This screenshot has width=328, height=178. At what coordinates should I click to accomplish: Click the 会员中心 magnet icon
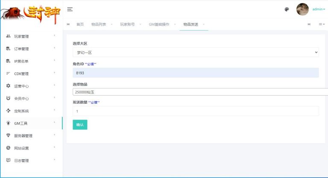click(8, 98)
